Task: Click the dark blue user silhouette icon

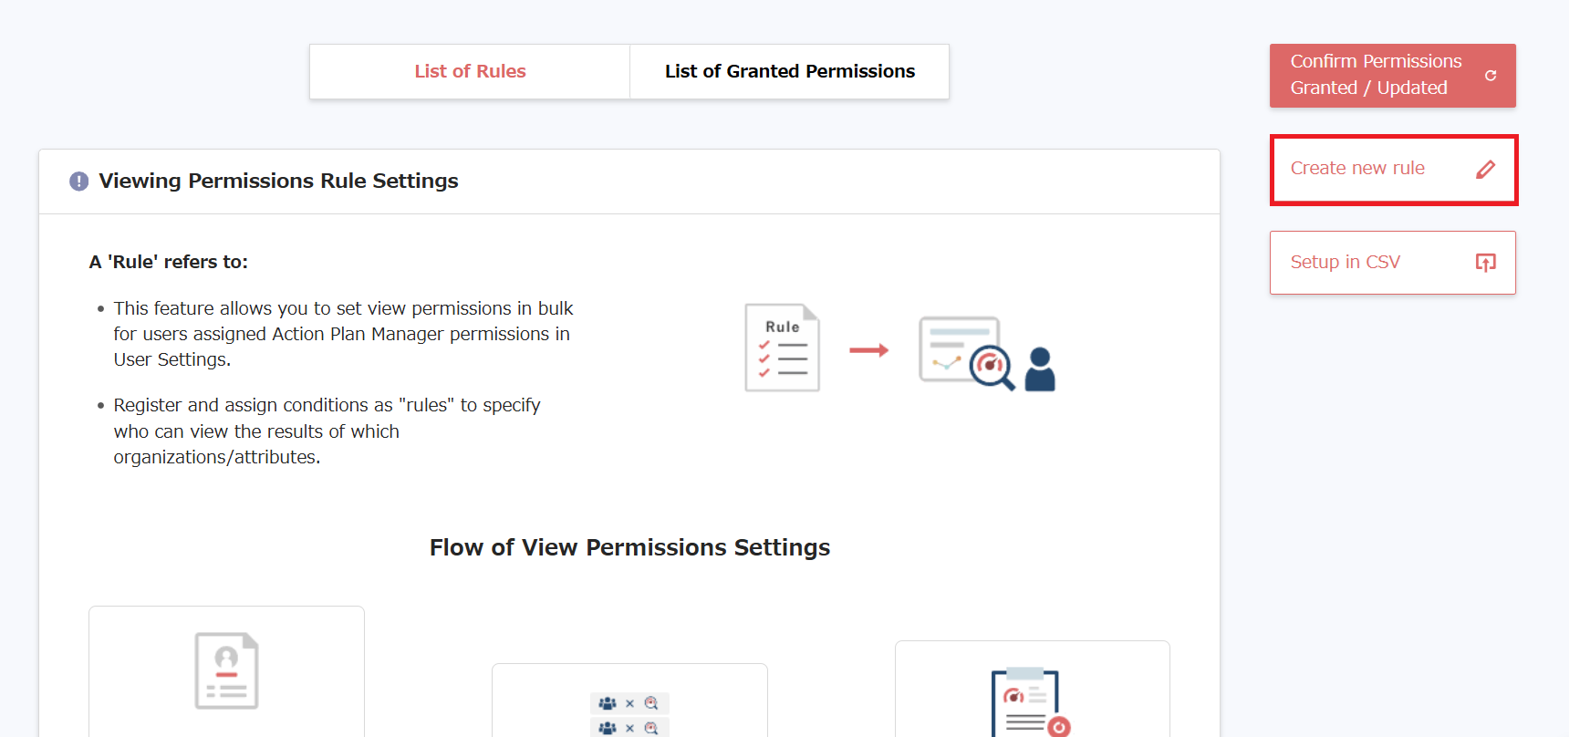Action: [1040, 369]
